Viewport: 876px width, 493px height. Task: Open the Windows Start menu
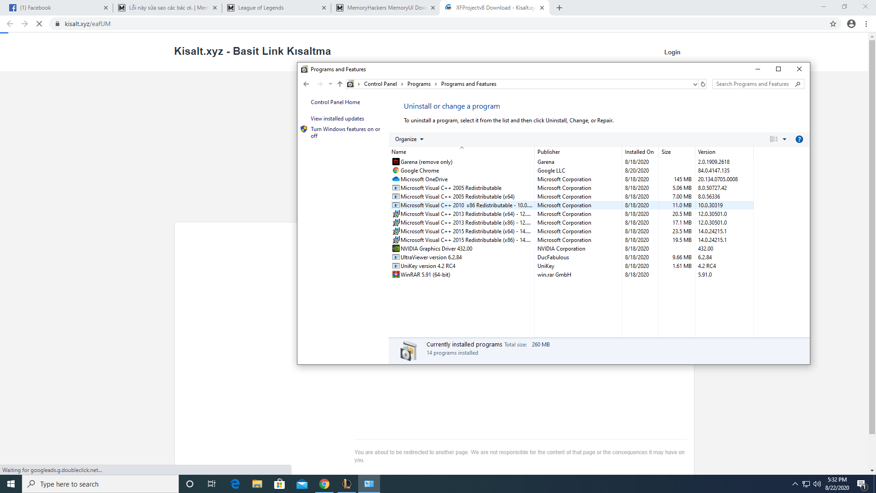coord(11,484)
